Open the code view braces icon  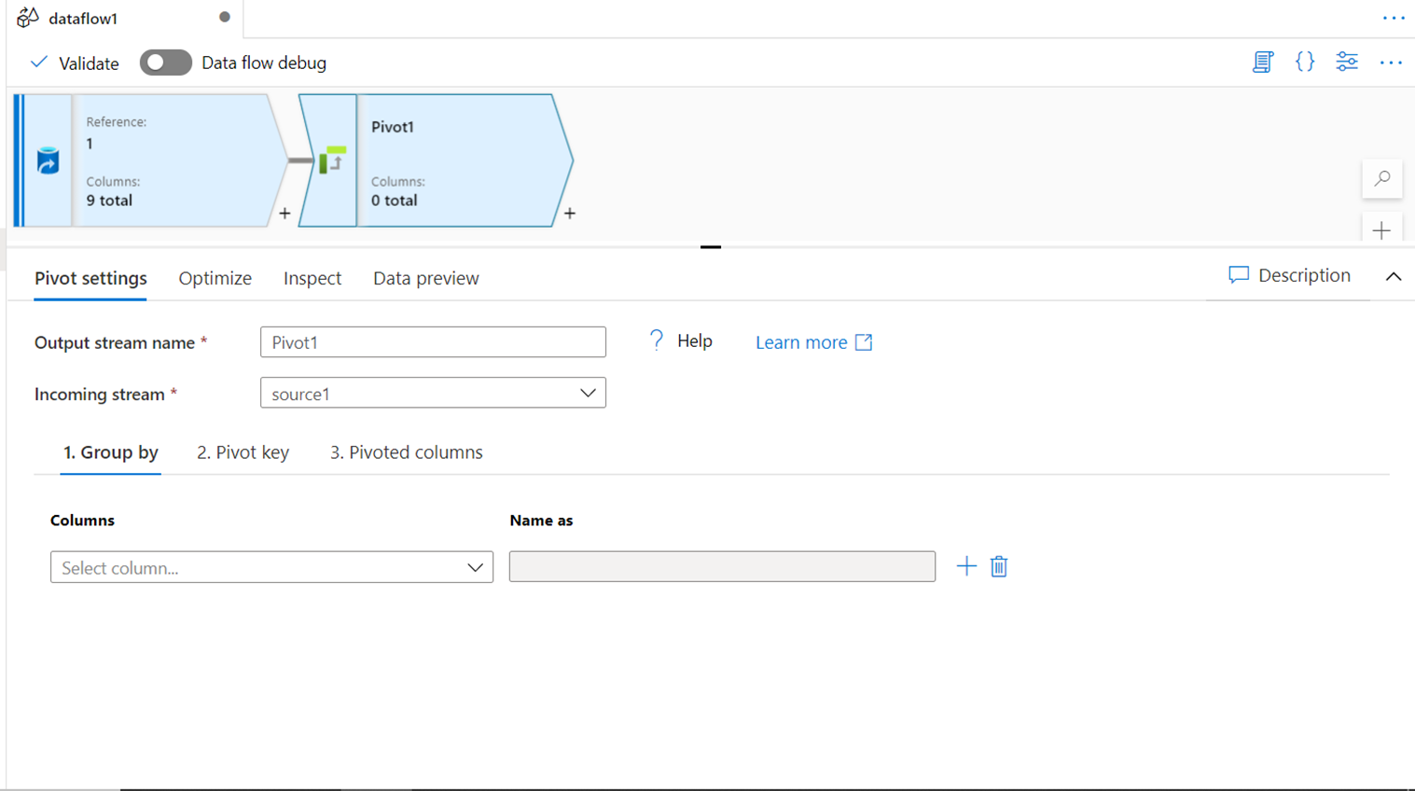tap(1305, 62)
